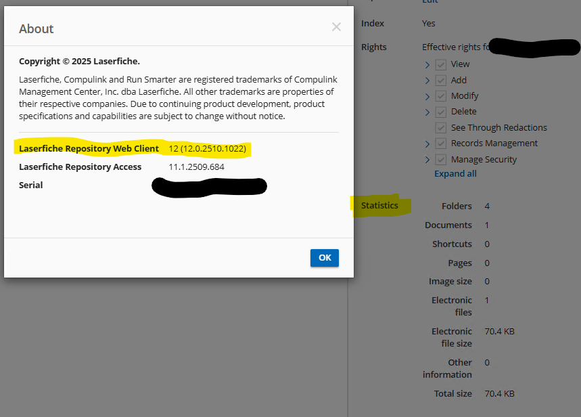
Task: Click the Index value Yes
Action: coord(428,24)
